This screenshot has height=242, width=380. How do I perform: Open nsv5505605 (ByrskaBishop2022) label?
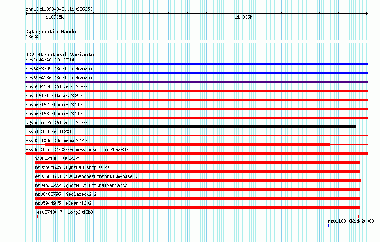[72, 167]
